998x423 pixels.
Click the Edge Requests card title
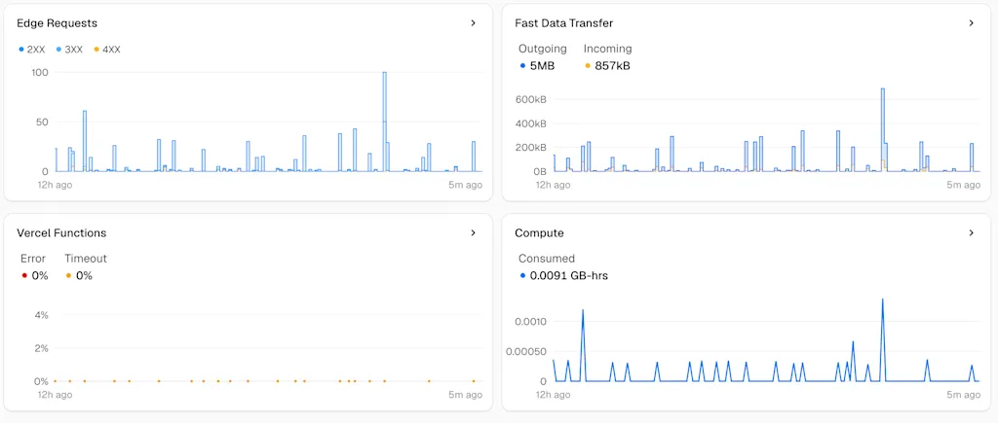(57, 23)
